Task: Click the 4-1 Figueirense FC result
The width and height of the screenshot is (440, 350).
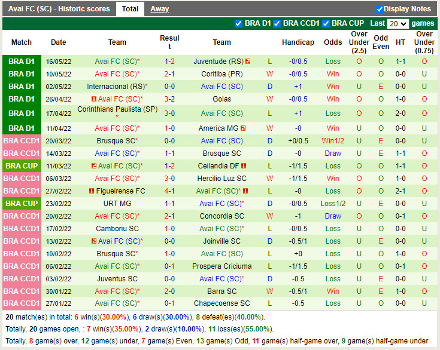Action: pos(169,191)
